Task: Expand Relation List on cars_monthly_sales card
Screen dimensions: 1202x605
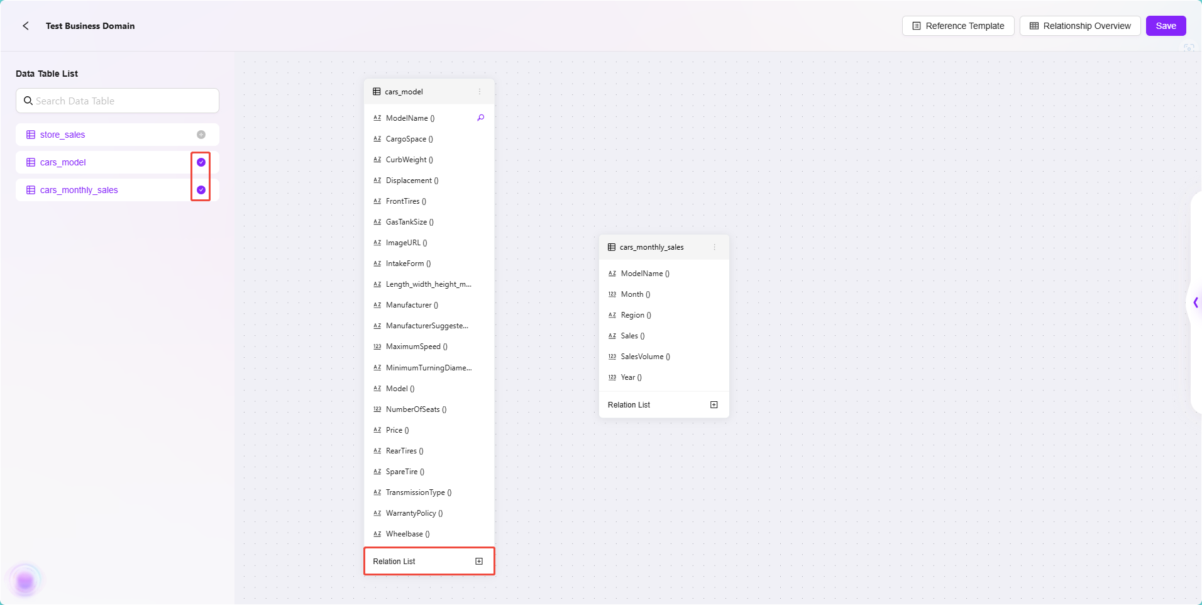Action: coord(714,405)
